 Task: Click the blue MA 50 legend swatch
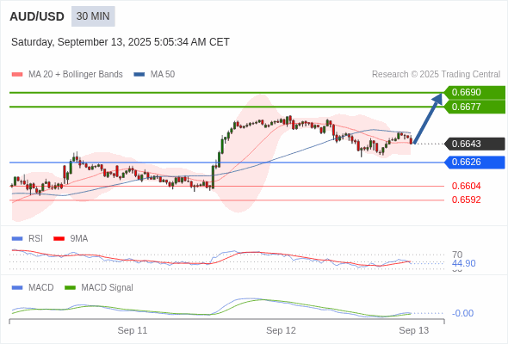[x=139, y=75]
